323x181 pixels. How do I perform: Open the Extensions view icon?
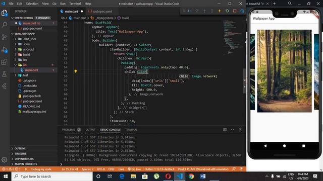pyautogui.click(x=5, y=62)
